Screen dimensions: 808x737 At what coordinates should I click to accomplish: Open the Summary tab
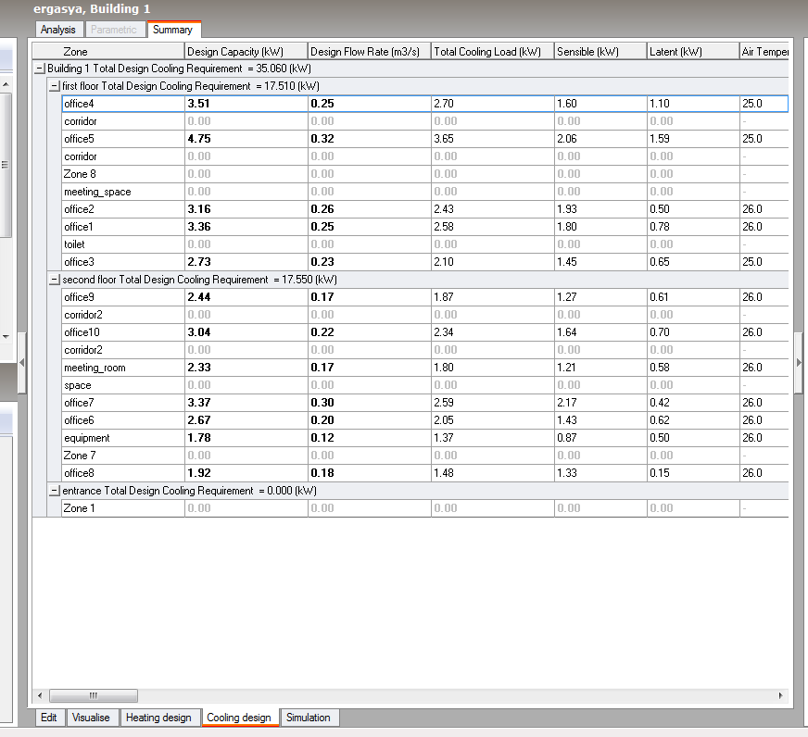point(173,30)
